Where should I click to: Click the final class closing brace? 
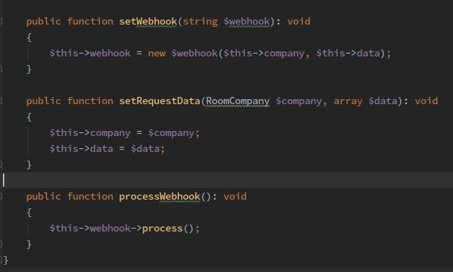(6, 260)
